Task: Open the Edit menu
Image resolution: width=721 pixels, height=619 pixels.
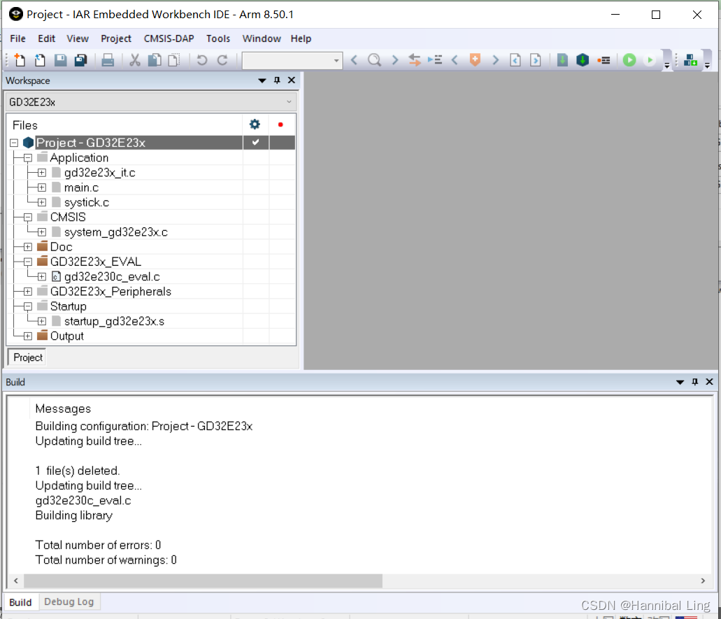Action: click(x=46, y=38)
